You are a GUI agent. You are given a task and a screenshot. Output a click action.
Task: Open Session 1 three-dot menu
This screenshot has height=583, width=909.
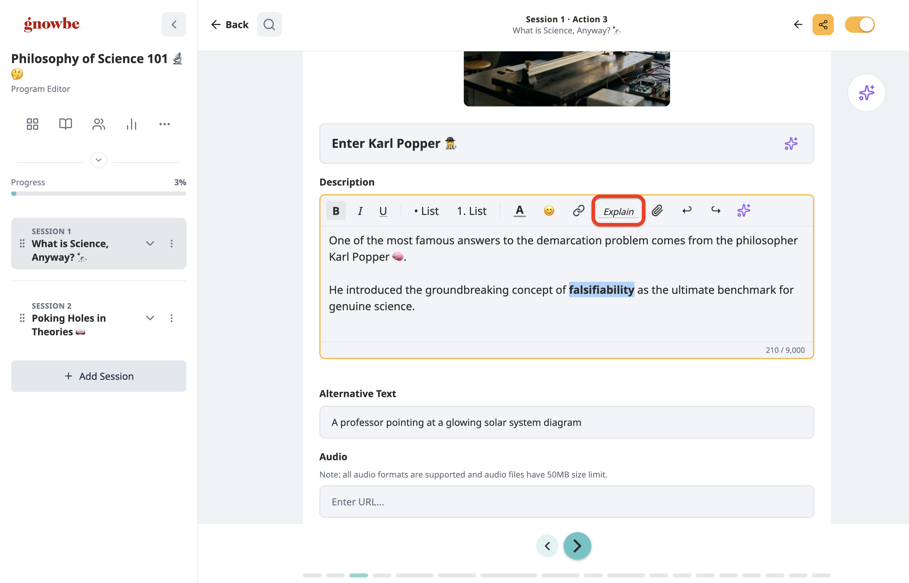[x=171, y=243]
